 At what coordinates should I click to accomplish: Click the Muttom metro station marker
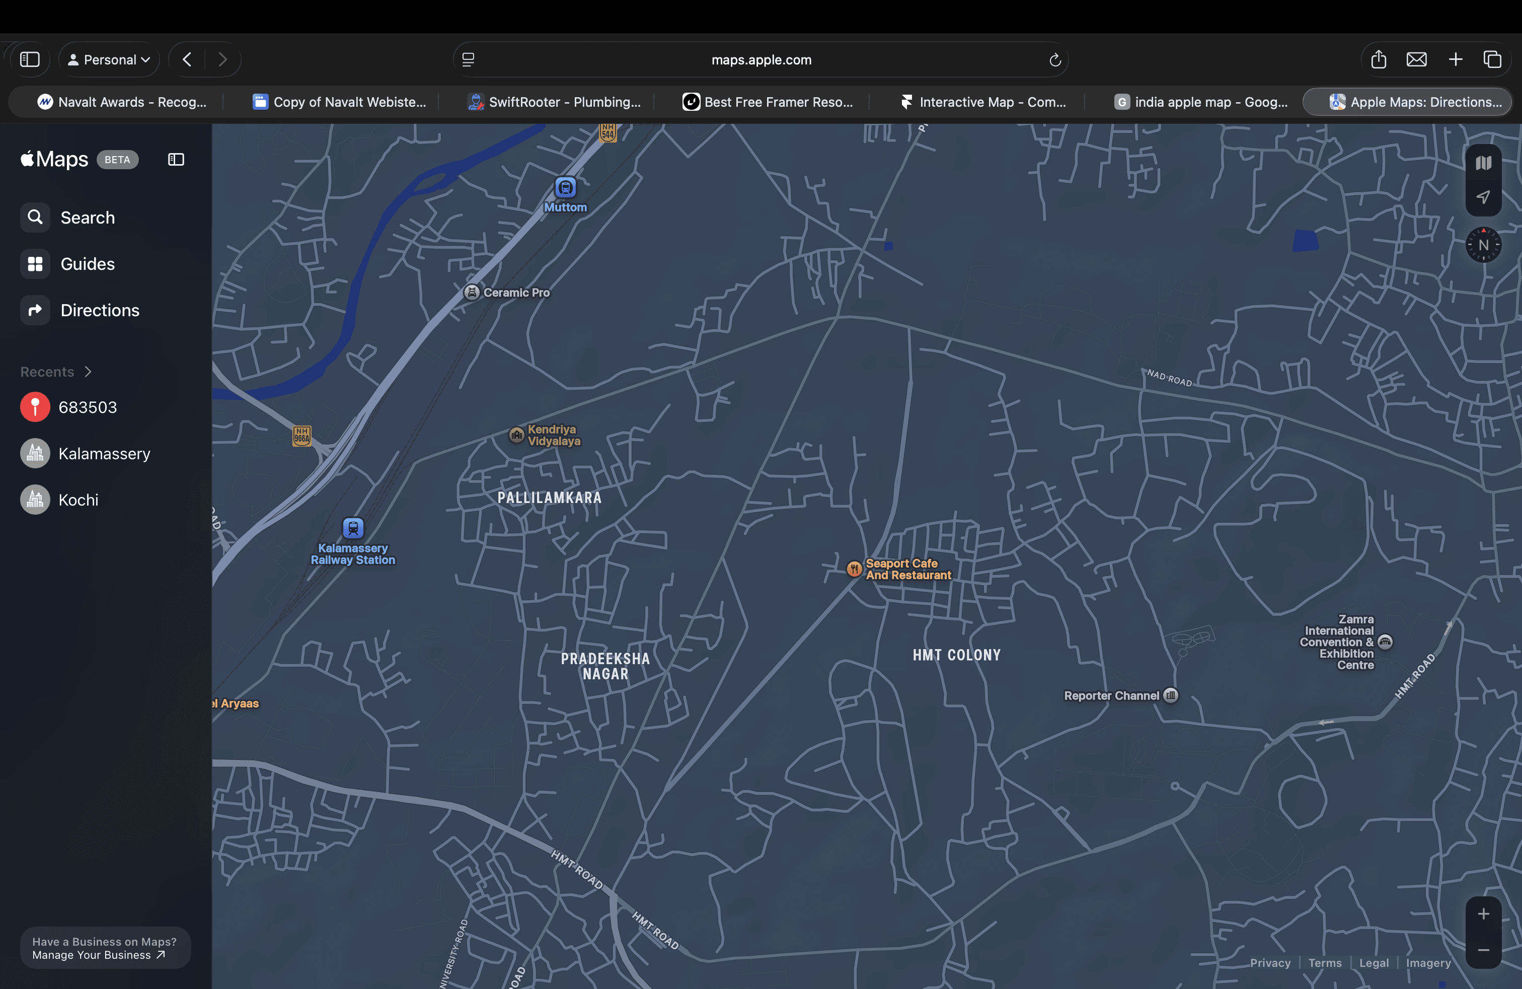click(565, 187)
